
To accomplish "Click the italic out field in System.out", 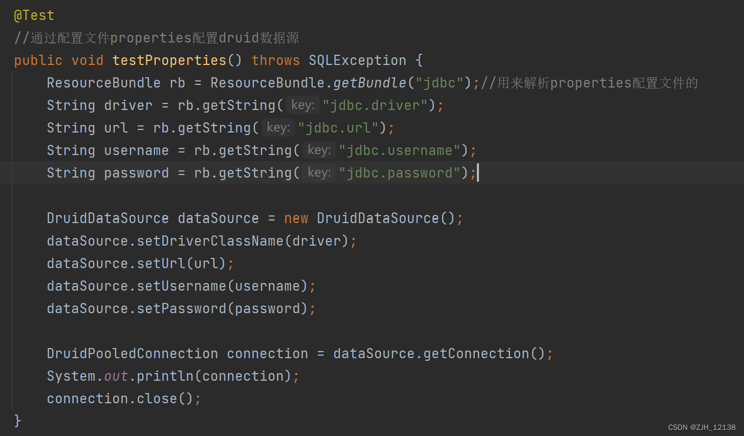I will tap(116, 376).
